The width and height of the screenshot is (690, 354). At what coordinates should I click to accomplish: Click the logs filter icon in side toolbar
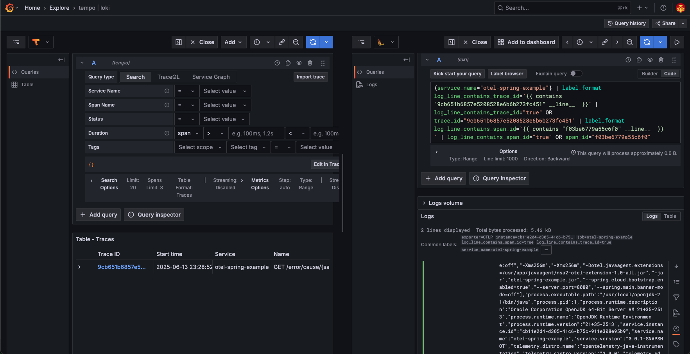[676, 297]
